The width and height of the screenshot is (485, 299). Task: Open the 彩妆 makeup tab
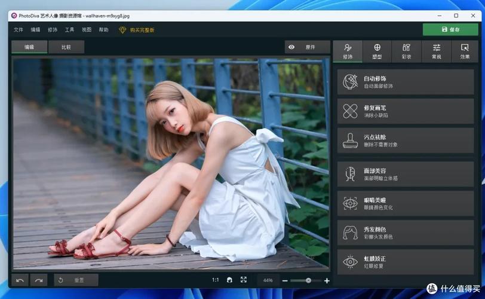406,51
